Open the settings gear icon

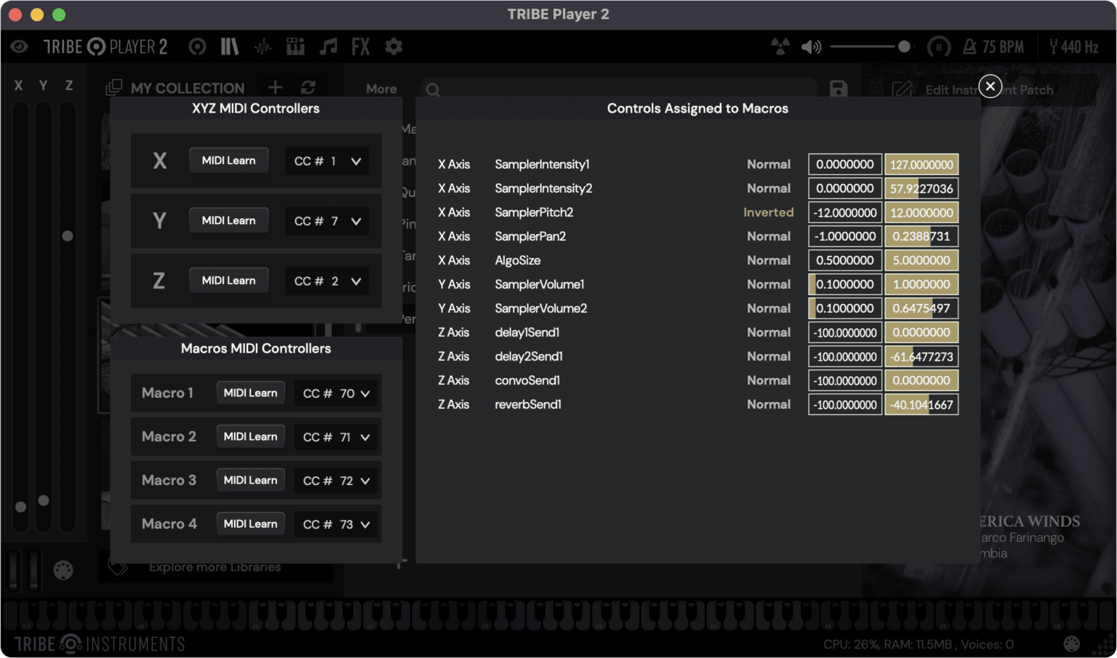(393, 47)
